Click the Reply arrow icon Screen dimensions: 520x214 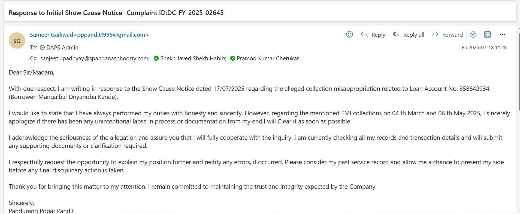pos(364,35)
